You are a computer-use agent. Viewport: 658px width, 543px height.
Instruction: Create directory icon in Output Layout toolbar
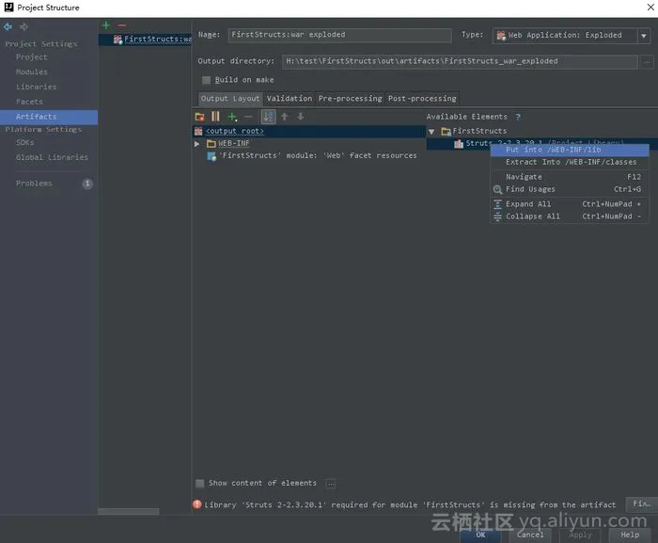coord(199,117)
